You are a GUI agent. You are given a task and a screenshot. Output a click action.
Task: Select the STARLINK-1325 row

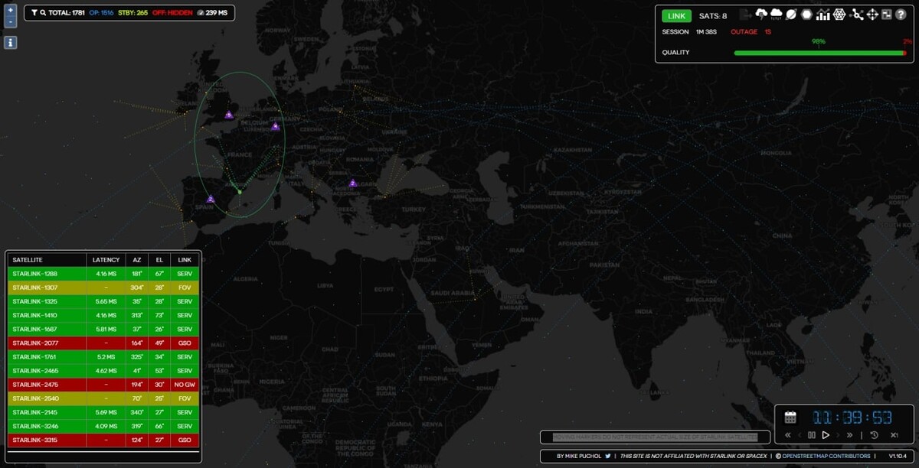coord(103,301)
